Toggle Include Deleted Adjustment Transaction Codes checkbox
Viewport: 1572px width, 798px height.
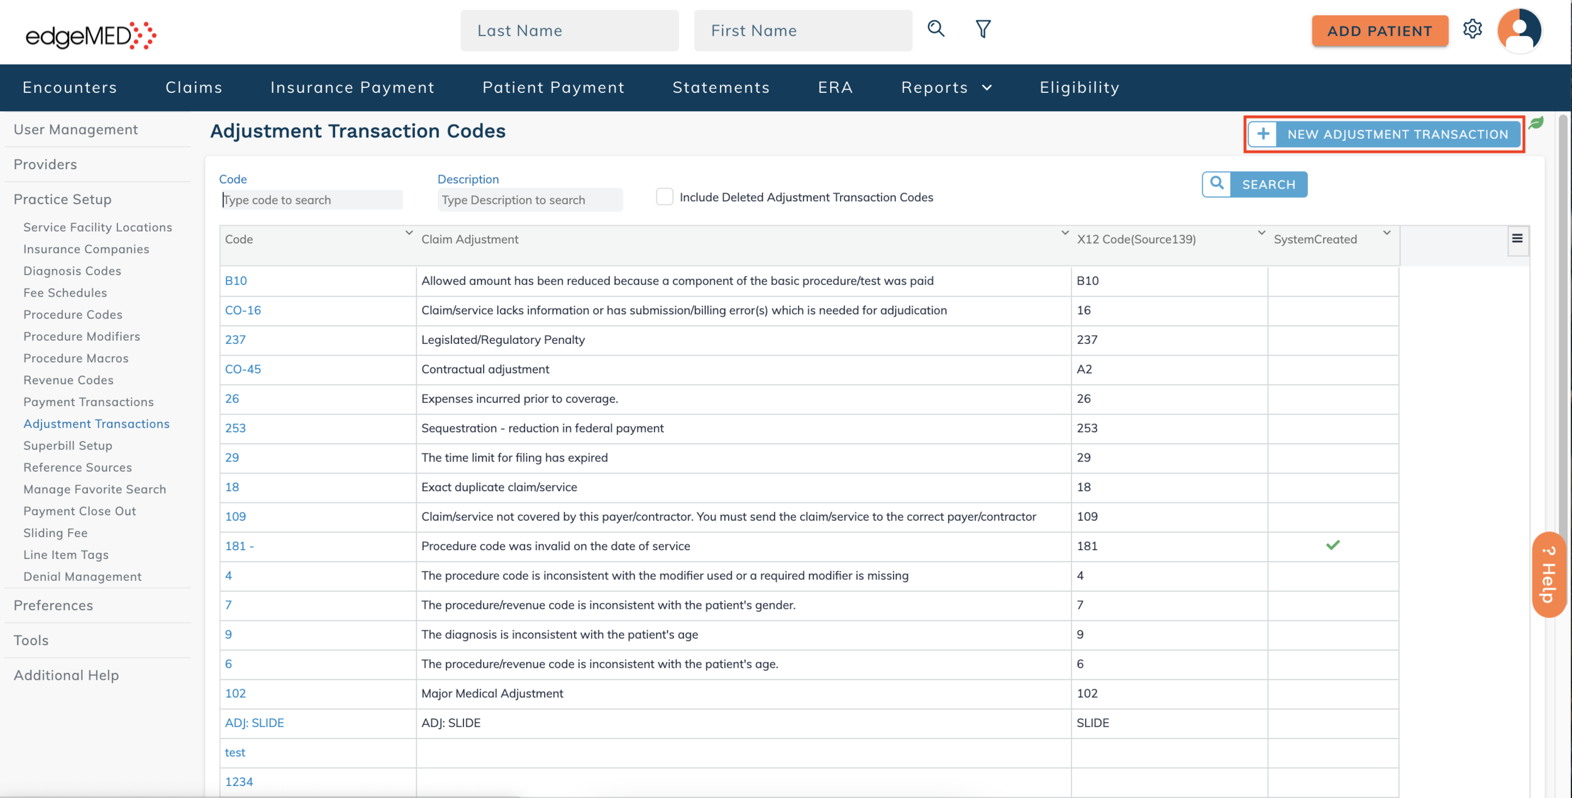click(x=664, y=197)
